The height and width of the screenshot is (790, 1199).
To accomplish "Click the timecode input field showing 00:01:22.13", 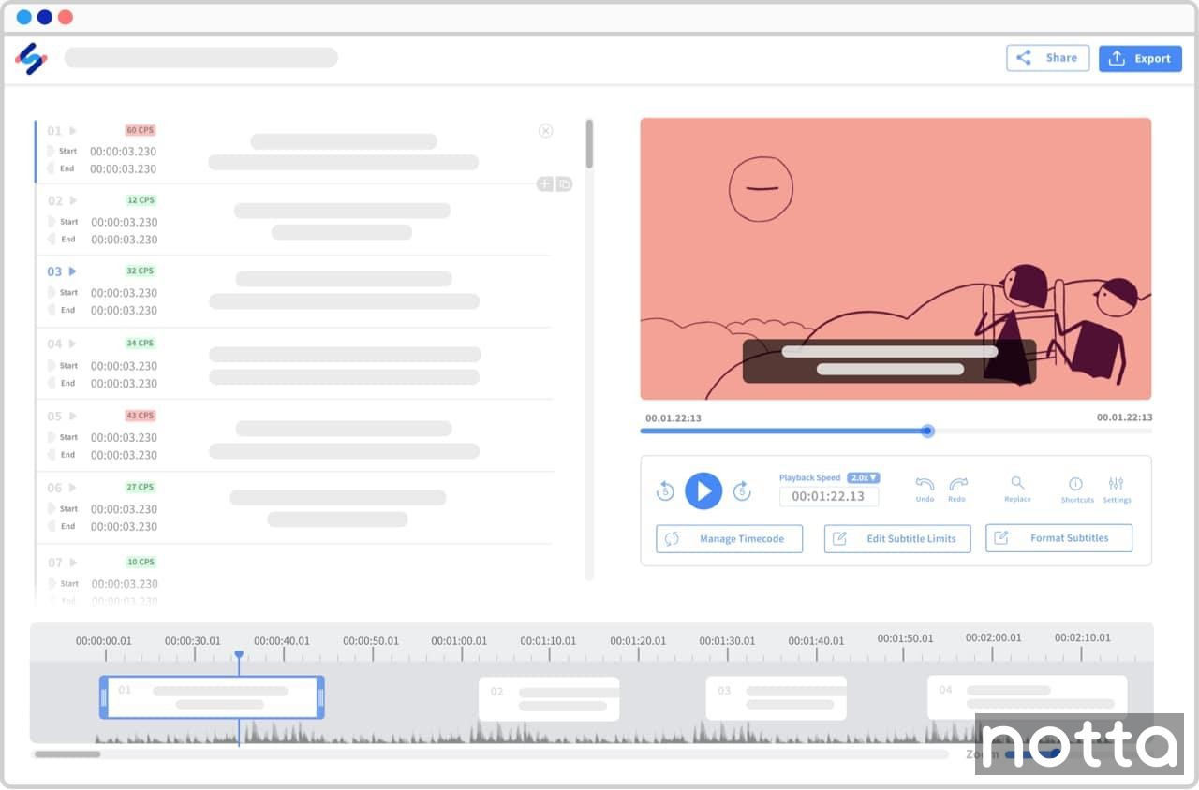I will pos(829,497).
